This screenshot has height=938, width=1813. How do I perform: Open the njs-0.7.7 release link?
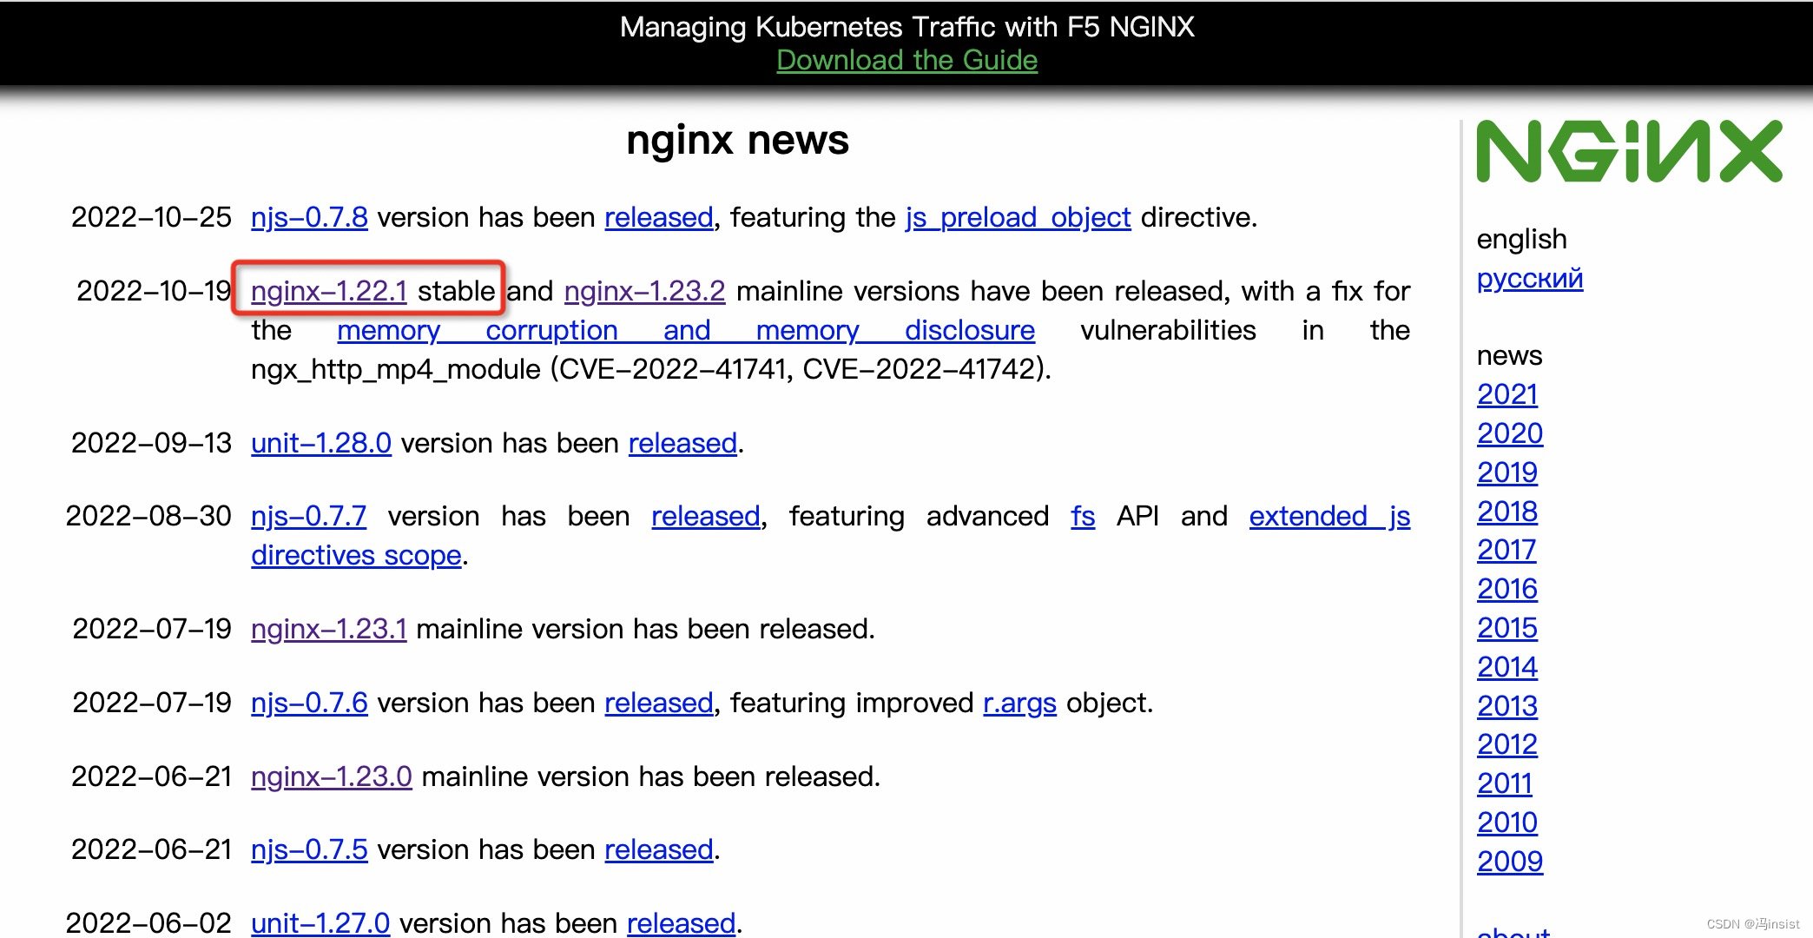tap(308, 516)
